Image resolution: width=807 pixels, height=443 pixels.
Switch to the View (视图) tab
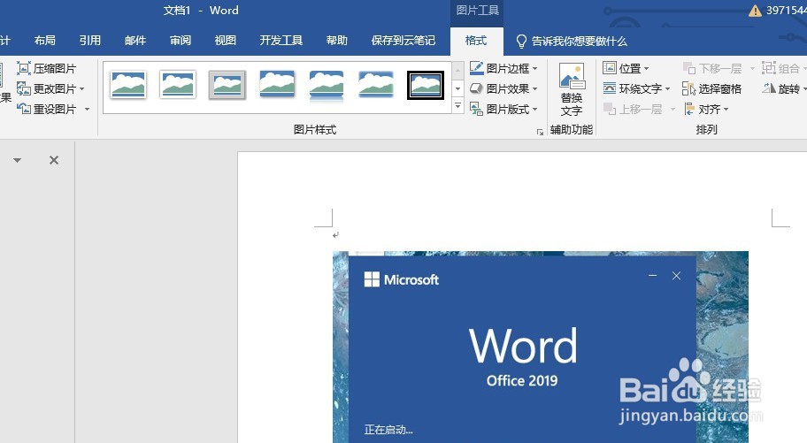[x=226, y=41]
